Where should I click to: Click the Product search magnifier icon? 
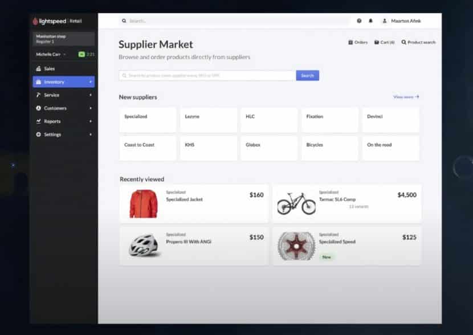coord(403,42)
